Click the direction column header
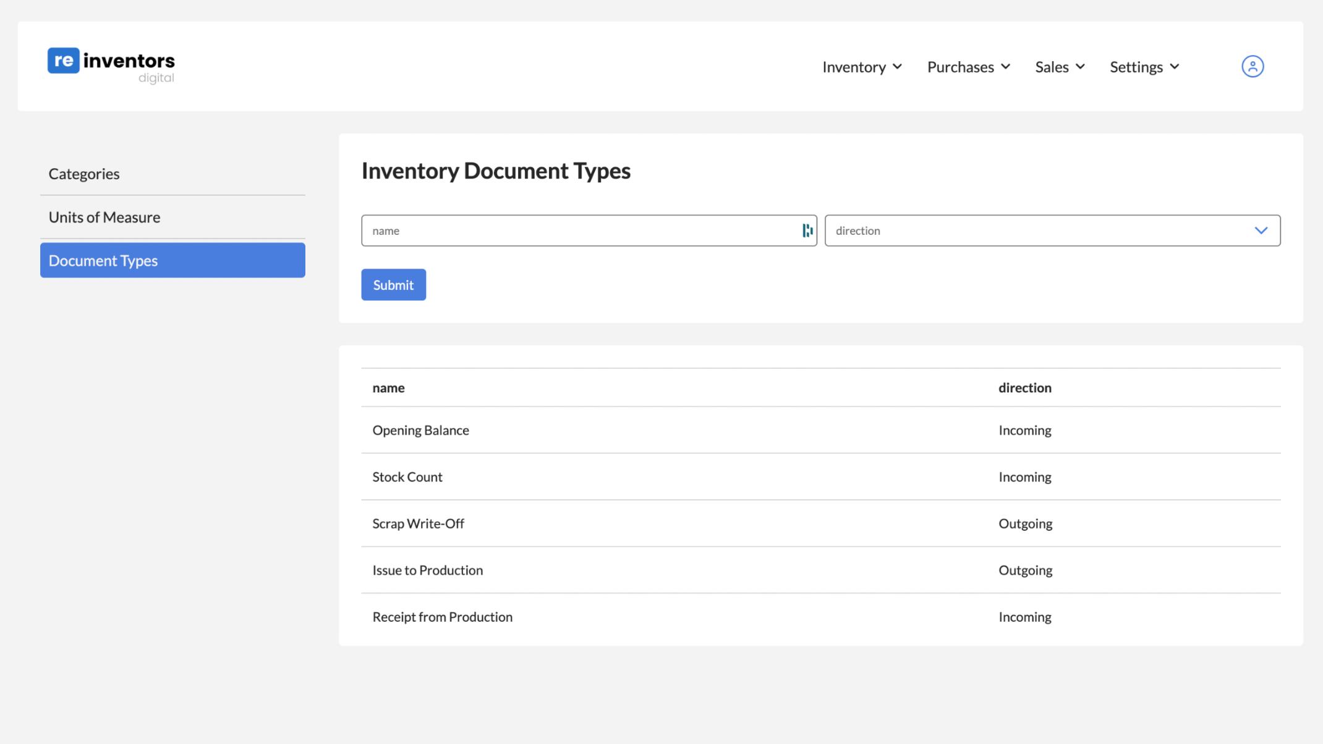This screenshot has height=744, width=1323. click(x=1024, y=387)
